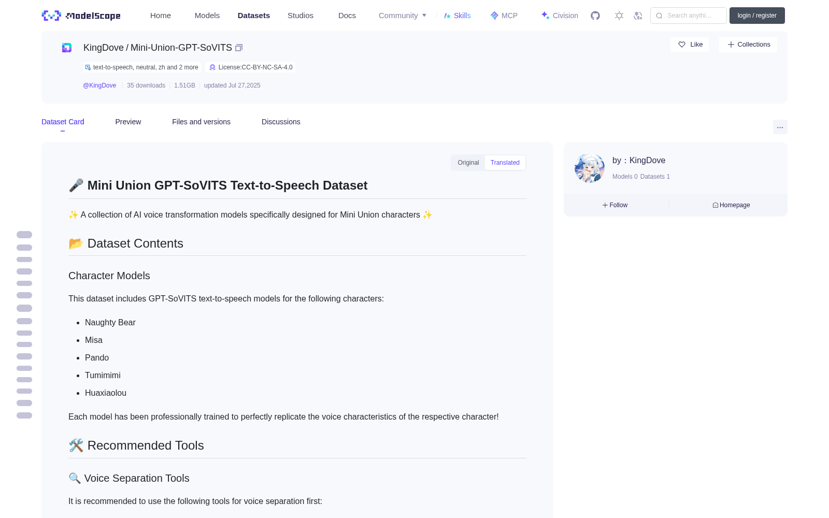Click KingDove's avatar image

(x=590, y=168)
